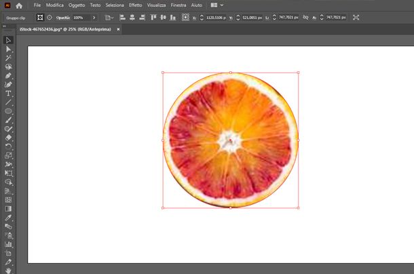Choose the Pen tool
The height and width of the screenshot is (274, 414).
8,76
